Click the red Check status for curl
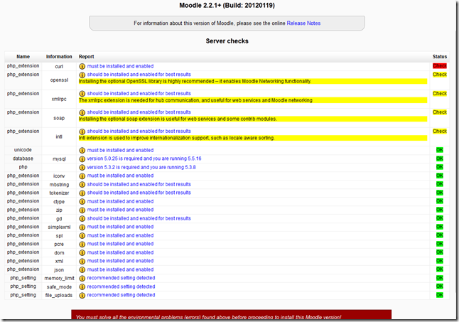The width and height of the screenshot is (459, 322). tap(439, 66)
